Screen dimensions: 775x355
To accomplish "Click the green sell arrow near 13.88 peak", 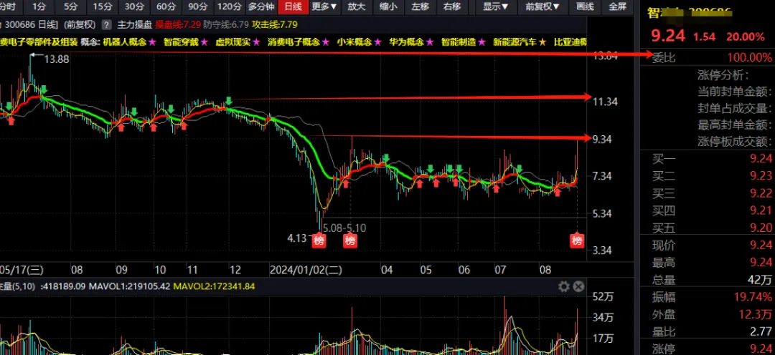I will (44, 89).
